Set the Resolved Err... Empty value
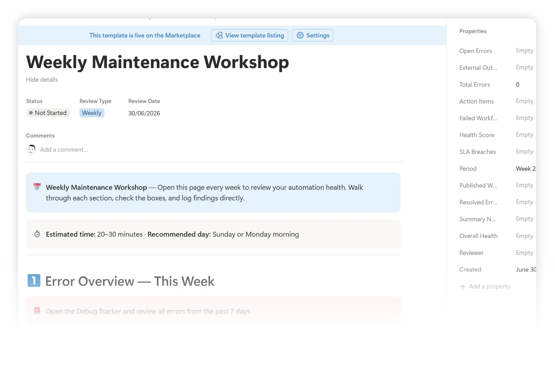Screen dimensions: 555x370 point(525,202)
